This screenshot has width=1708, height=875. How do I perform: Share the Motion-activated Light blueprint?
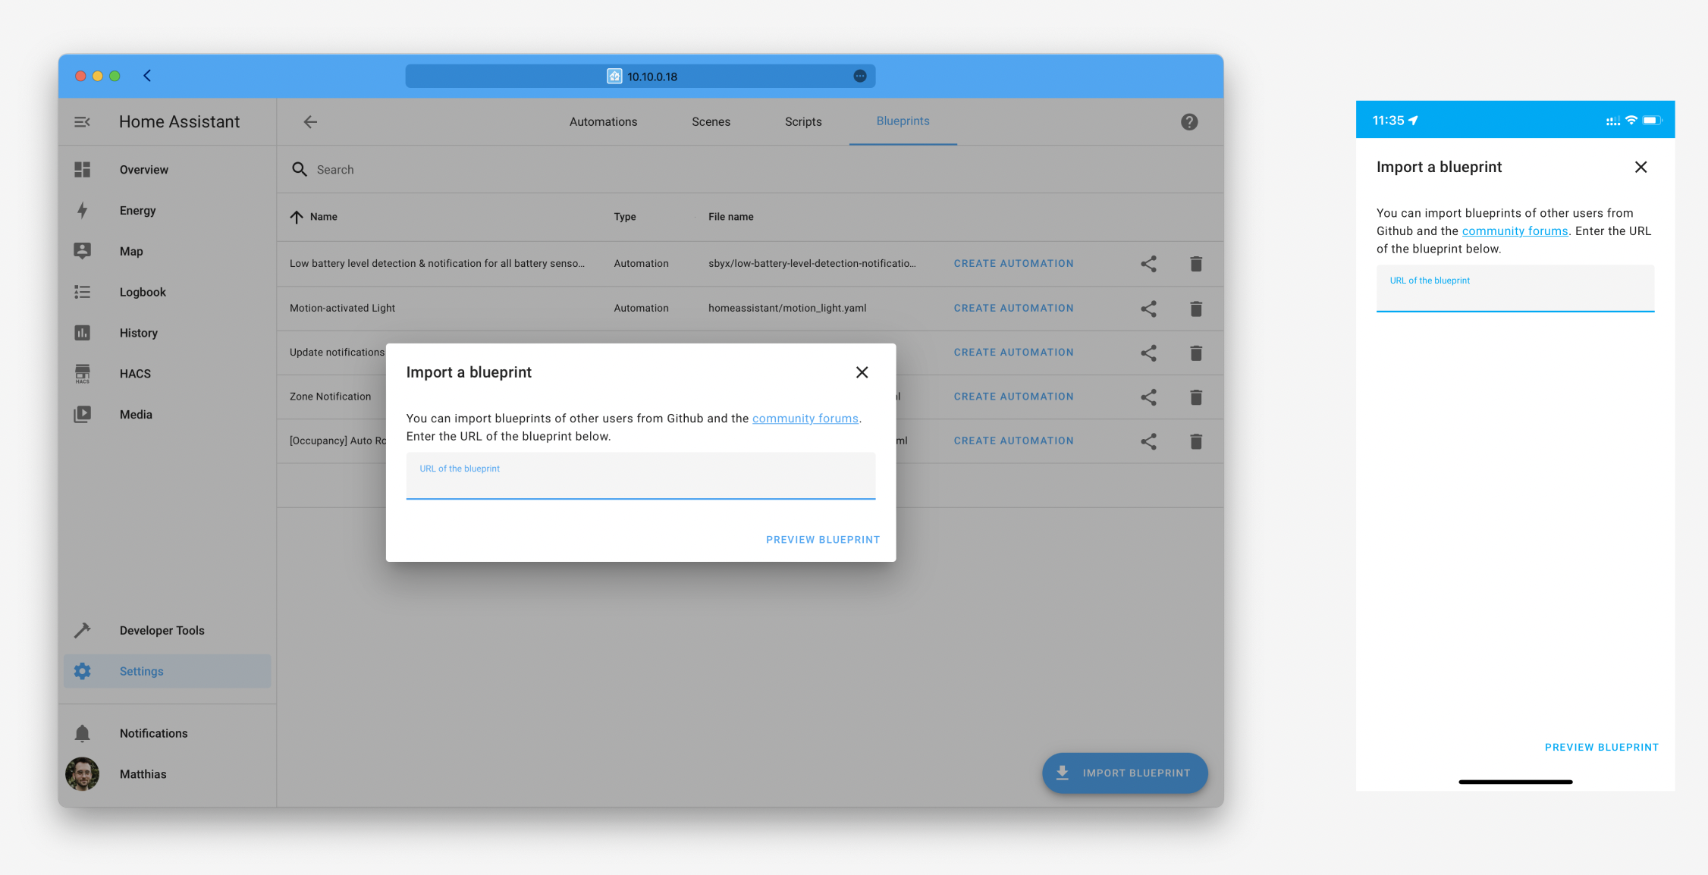(x=1149, y=309)
